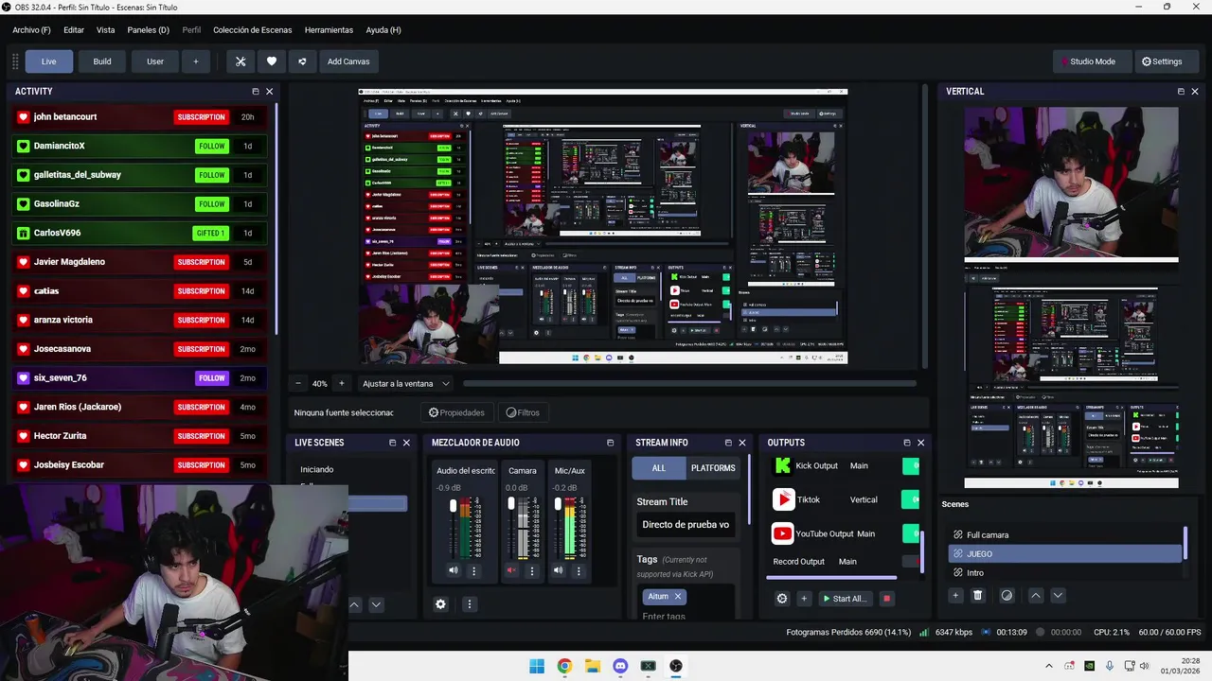Add a scene in the Vertical Scenes list
1212x681 pixels.
955,595
